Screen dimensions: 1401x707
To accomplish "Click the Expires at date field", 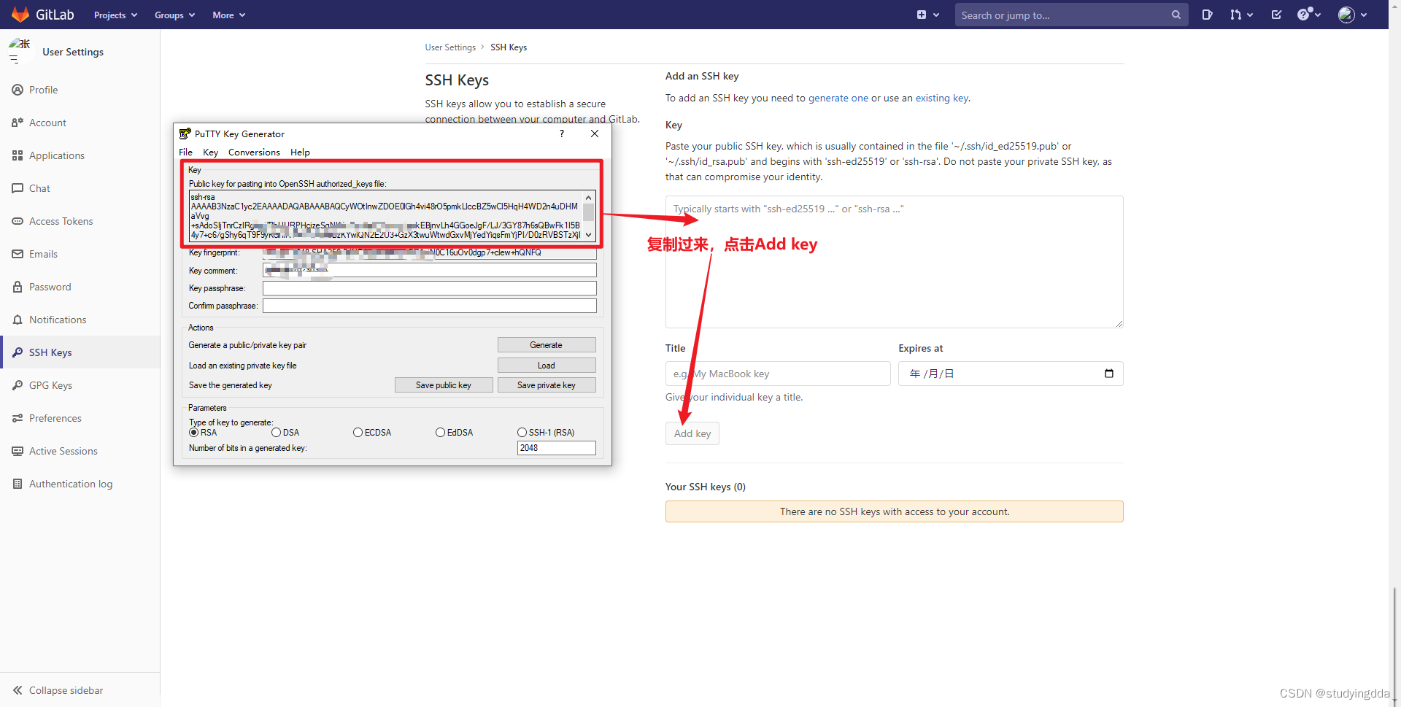I will pyautogui.click(x=1011, y=374).
